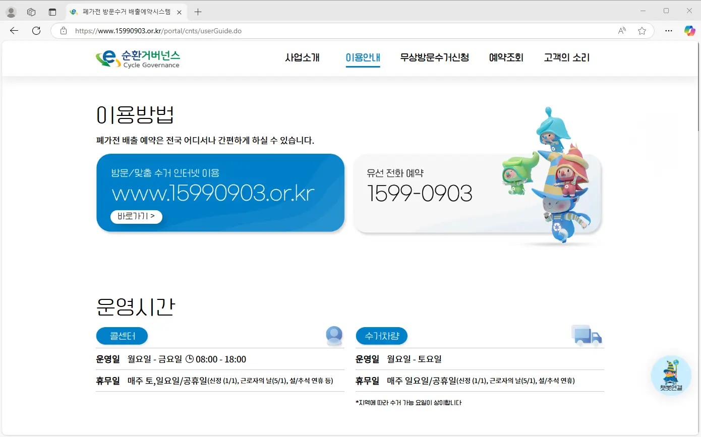Select the 수거차량 truck icon
Image resolution: width=701 pixels, height=437 pixels.
click(x=587, y=335)
